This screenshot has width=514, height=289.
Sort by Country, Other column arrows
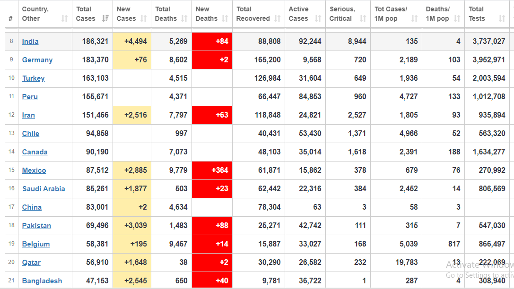tap(65, 19)
